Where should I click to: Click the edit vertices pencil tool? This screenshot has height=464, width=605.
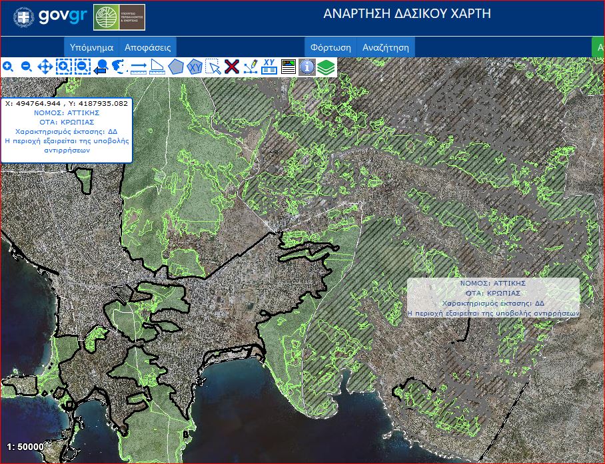point(251,67)
